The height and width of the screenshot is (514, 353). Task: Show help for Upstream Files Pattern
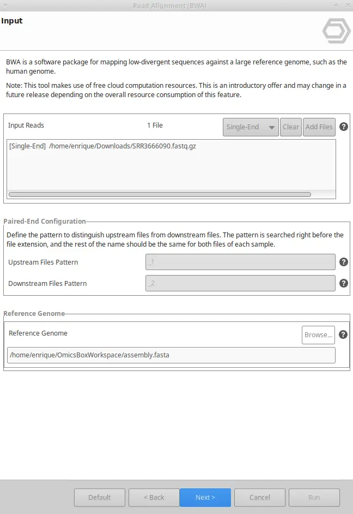[x=344, y=262]
